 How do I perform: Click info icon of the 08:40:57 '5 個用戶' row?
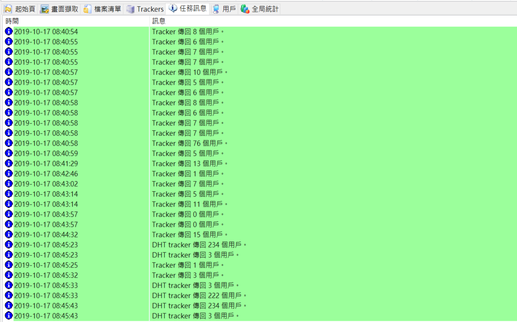click(9, 82)
